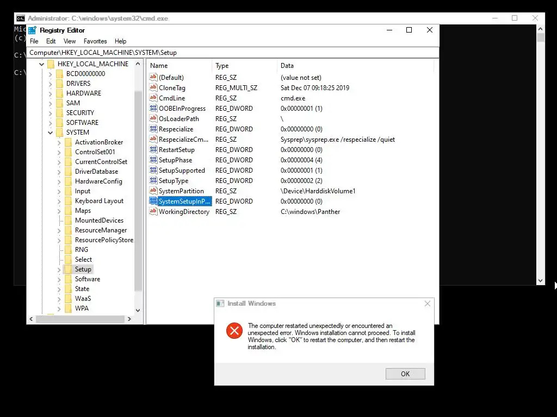
Task: Click the registry path address bar
Action: click(x=233, y=53)
